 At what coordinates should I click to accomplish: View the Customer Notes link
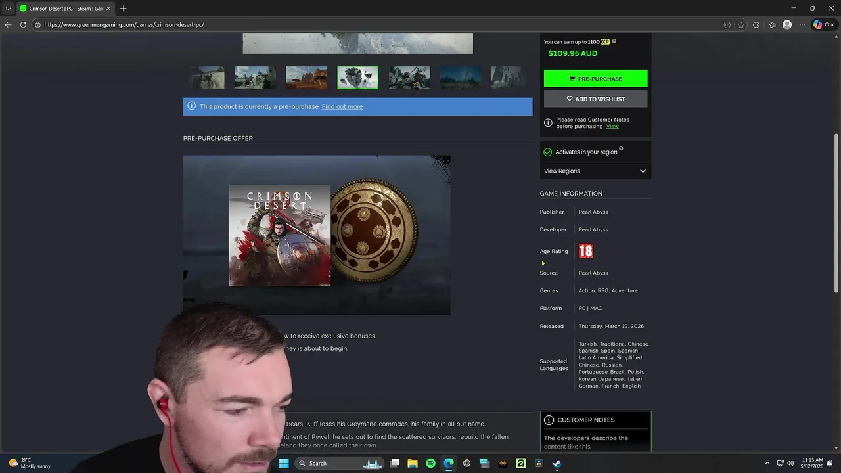tap(612, 126)
